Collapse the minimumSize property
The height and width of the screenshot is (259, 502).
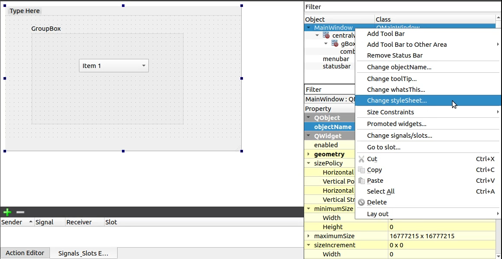[x=308, y=209]
